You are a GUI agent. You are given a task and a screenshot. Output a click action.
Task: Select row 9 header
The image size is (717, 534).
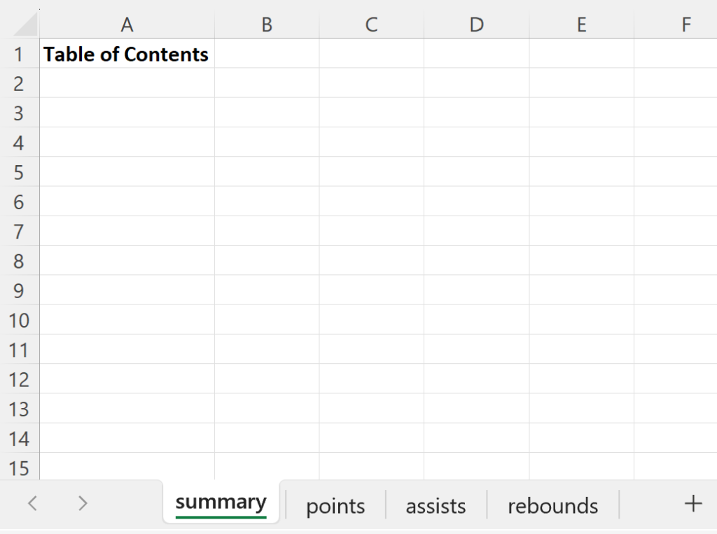pyautogui.click(x=19, y=290)
